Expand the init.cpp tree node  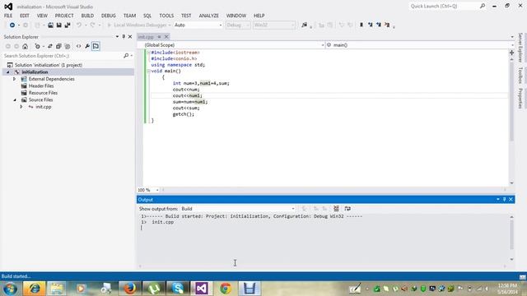tap(21, 107)
